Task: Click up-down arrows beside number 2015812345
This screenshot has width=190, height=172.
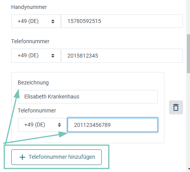Action: [x=53, y=56]
